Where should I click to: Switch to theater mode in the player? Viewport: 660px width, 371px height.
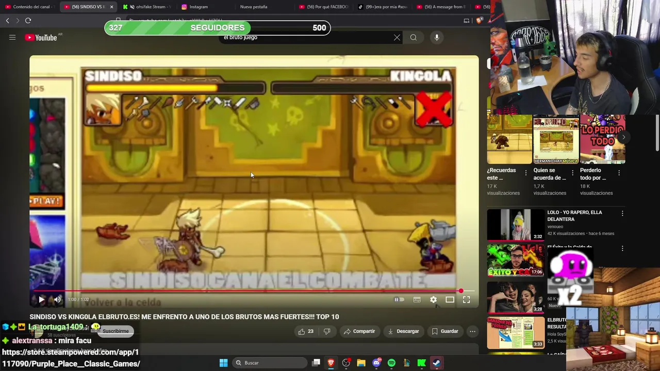(450, 299)
